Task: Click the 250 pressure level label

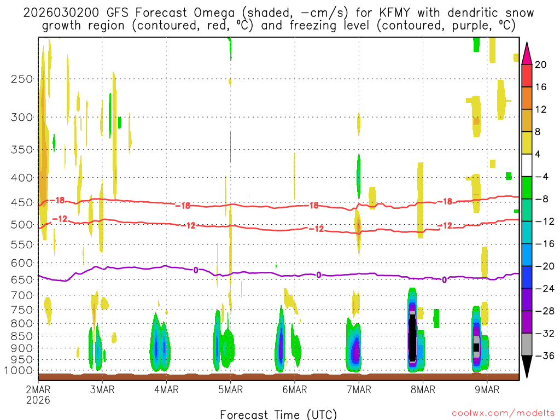Action: tap(22, 79)
